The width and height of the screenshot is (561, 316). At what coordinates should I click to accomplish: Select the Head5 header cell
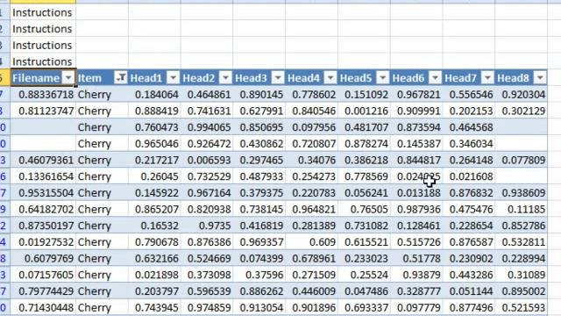point(364,78)
